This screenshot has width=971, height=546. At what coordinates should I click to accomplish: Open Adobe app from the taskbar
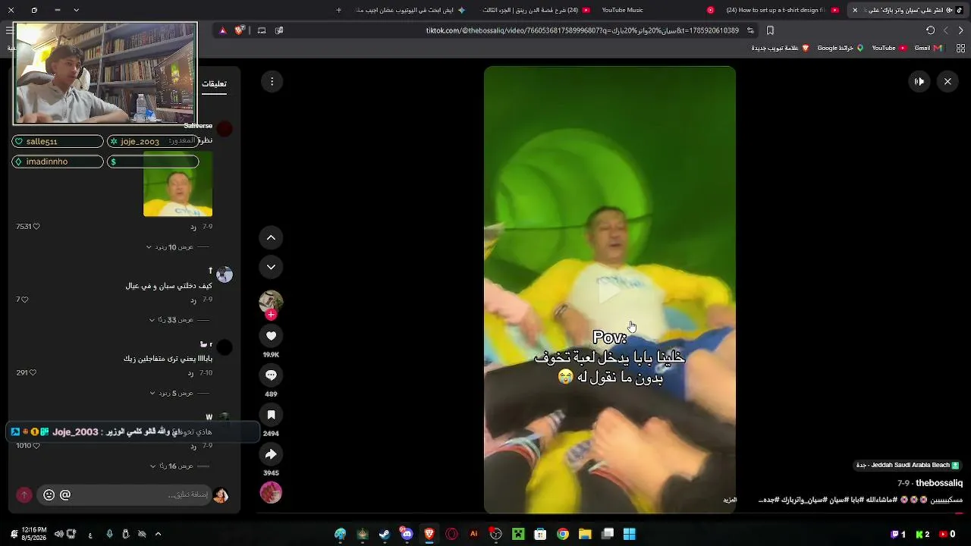pos(474,534)
